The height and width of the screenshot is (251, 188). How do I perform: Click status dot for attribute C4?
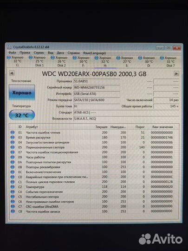tap(13, 192)
